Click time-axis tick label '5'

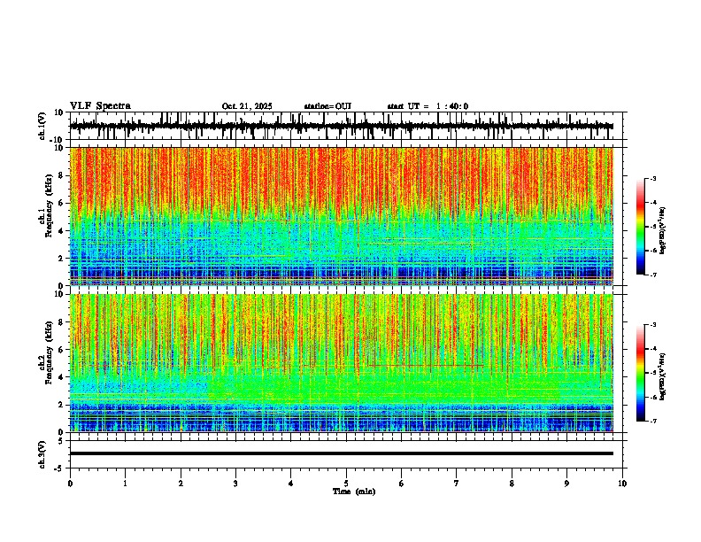(x=346, y=484)
